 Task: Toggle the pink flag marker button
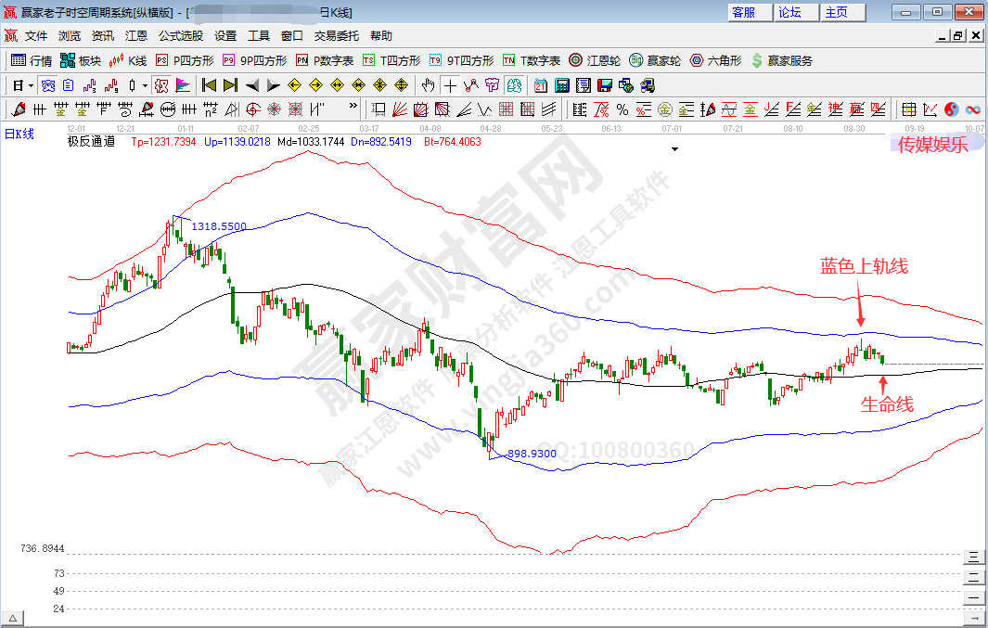(x=183, y=85)
